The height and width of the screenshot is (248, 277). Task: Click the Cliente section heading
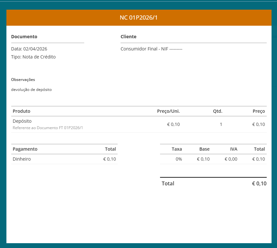coord(129,37)
